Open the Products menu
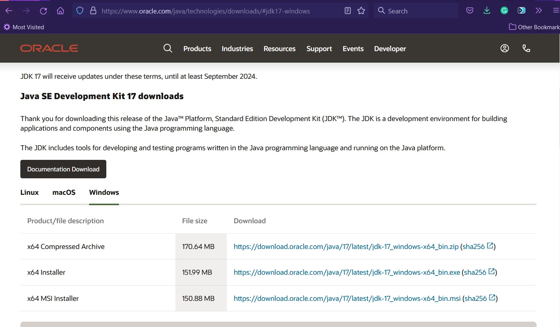The width and height of the screenshot is (560, 327). [x=197, y=49]
